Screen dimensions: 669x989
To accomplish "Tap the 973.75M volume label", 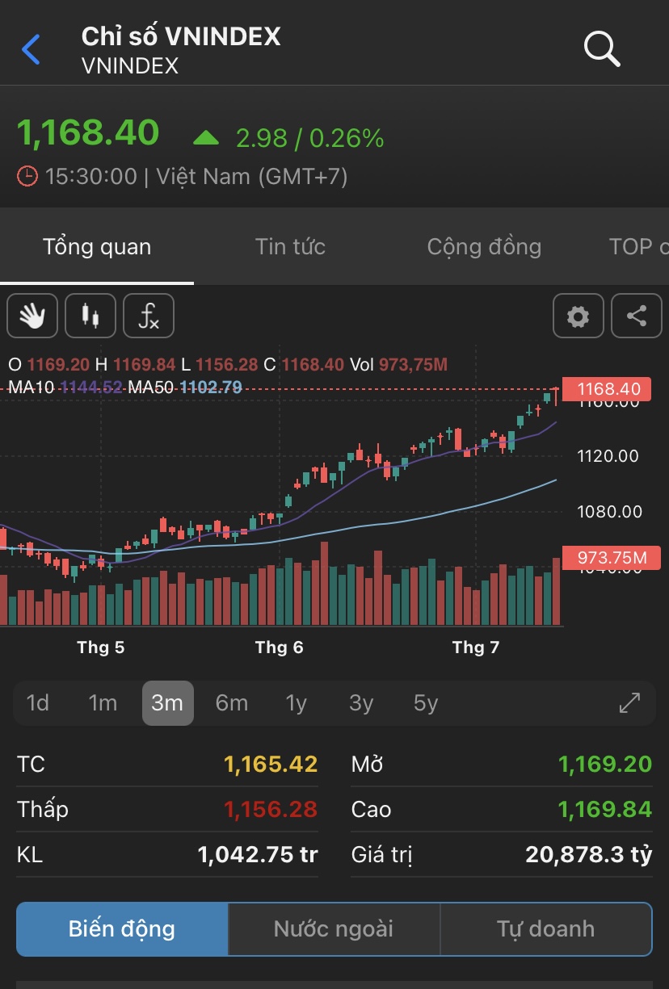I will click(x=612, y=558).
